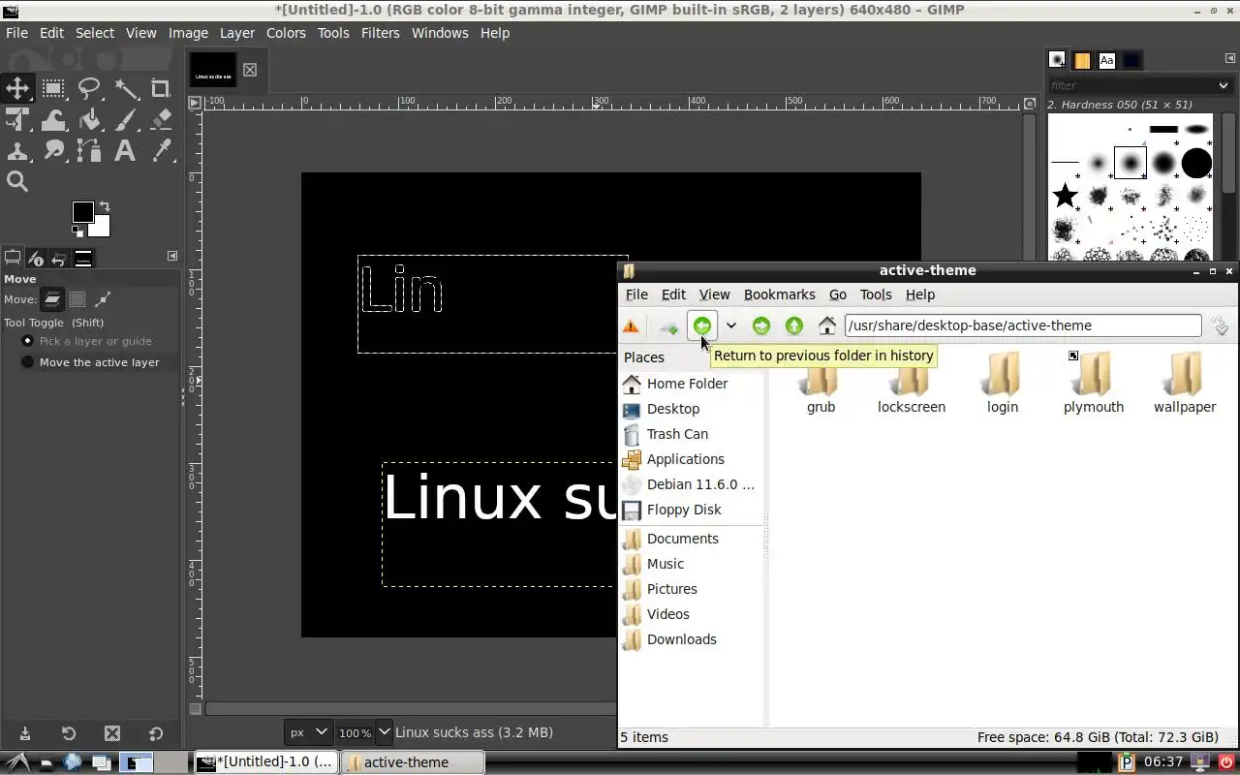Screen dimensions: 1240x775
Task: Click the black foreground color swatch
Action: [x=82, y=212]
